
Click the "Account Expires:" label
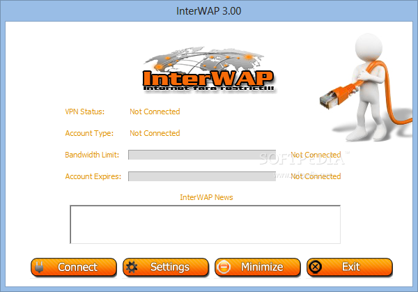93,176
